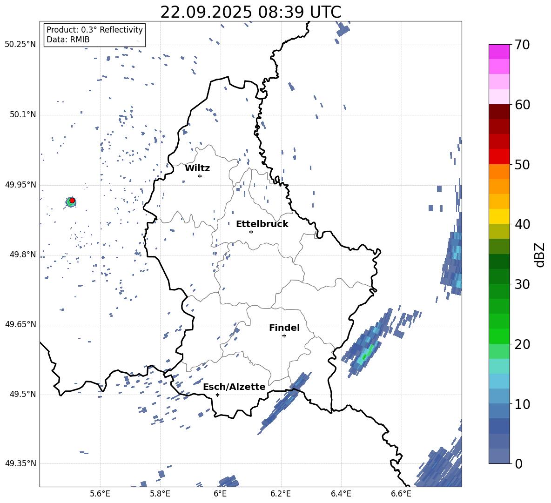
Task: Click the 5.6°E longitude label
Action: click(x=100, y=494)
